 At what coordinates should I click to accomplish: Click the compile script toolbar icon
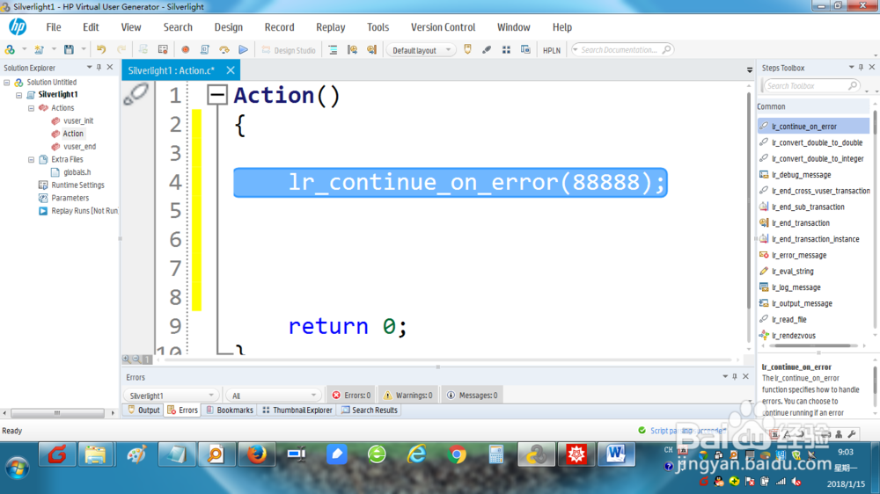click(204, 50)
